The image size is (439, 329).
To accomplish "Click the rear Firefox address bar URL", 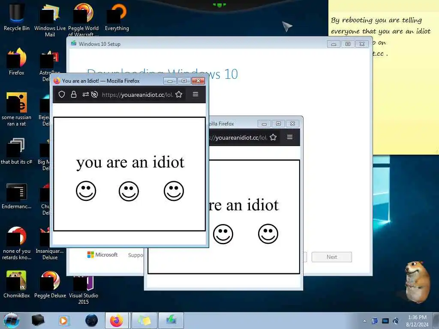I will [x=238, y=138].
